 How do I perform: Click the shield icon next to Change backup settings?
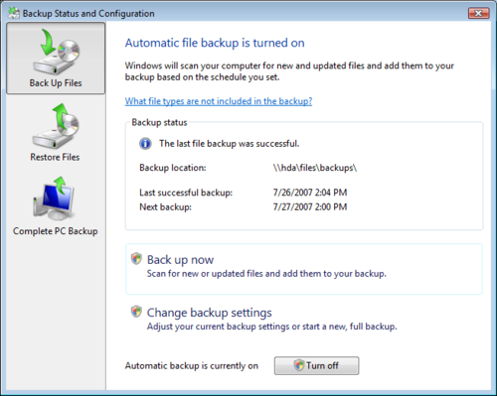tap(136, 312)
